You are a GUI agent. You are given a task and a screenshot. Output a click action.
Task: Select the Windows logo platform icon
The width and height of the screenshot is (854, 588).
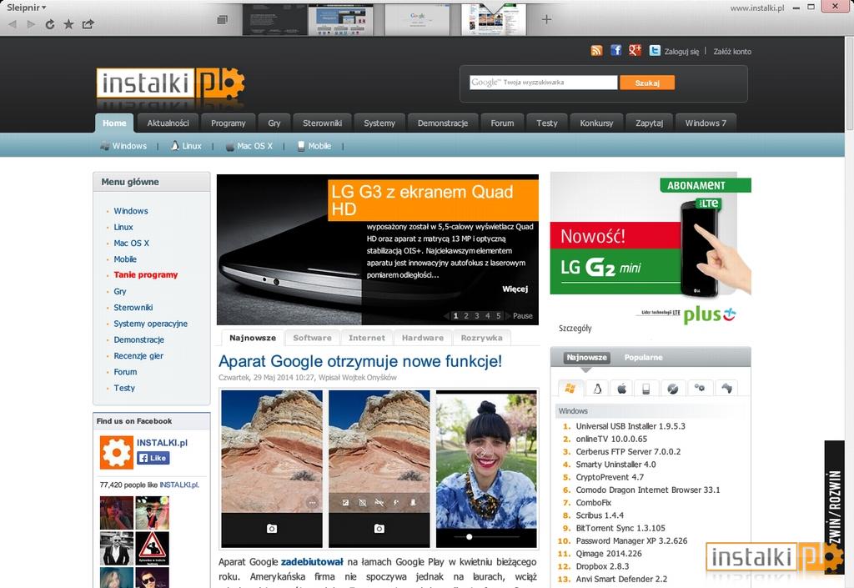(x=570, y=388)
